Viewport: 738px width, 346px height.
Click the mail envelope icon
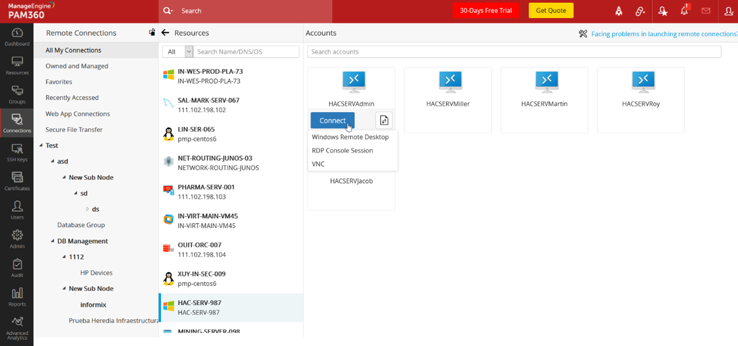click(x=706, y=11)
